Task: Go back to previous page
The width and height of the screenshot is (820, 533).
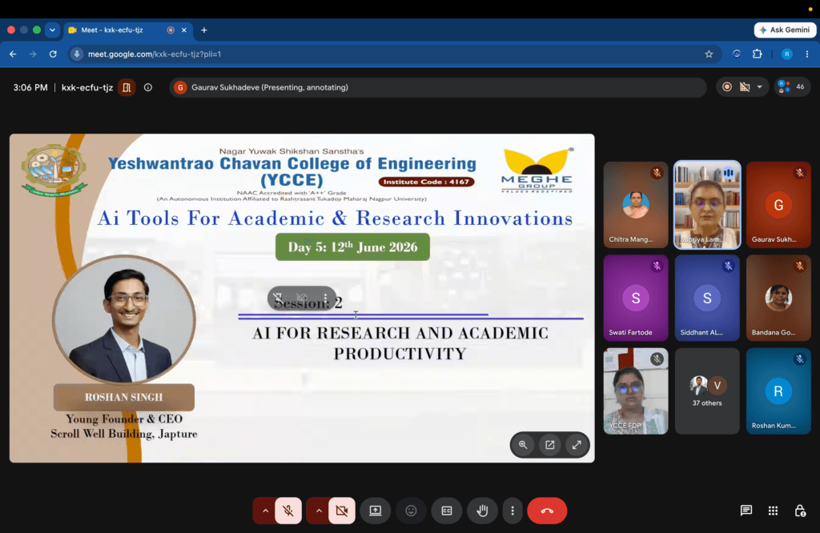Action: (13, 54)
